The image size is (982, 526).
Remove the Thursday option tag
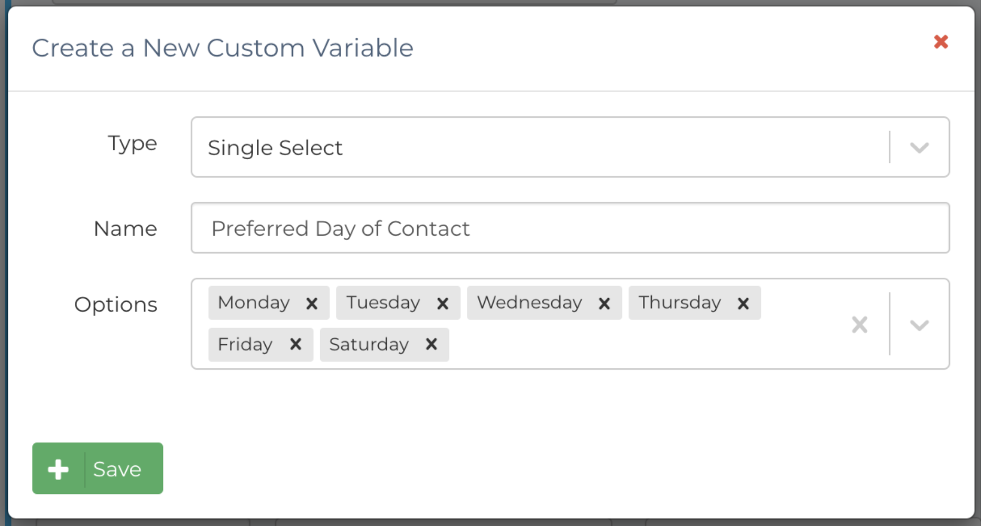743,303
